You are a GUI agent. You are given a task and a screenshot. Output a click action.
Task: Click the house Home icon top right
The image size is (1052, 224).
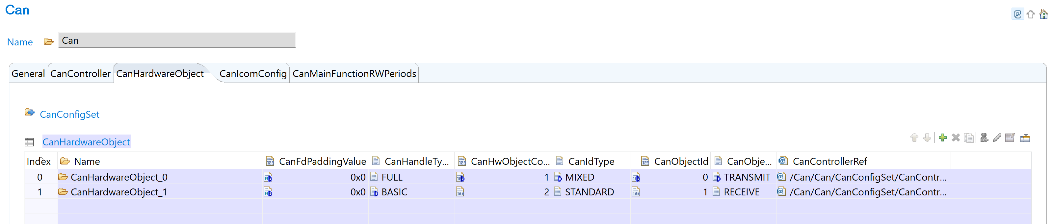(x=1043, y=15)
